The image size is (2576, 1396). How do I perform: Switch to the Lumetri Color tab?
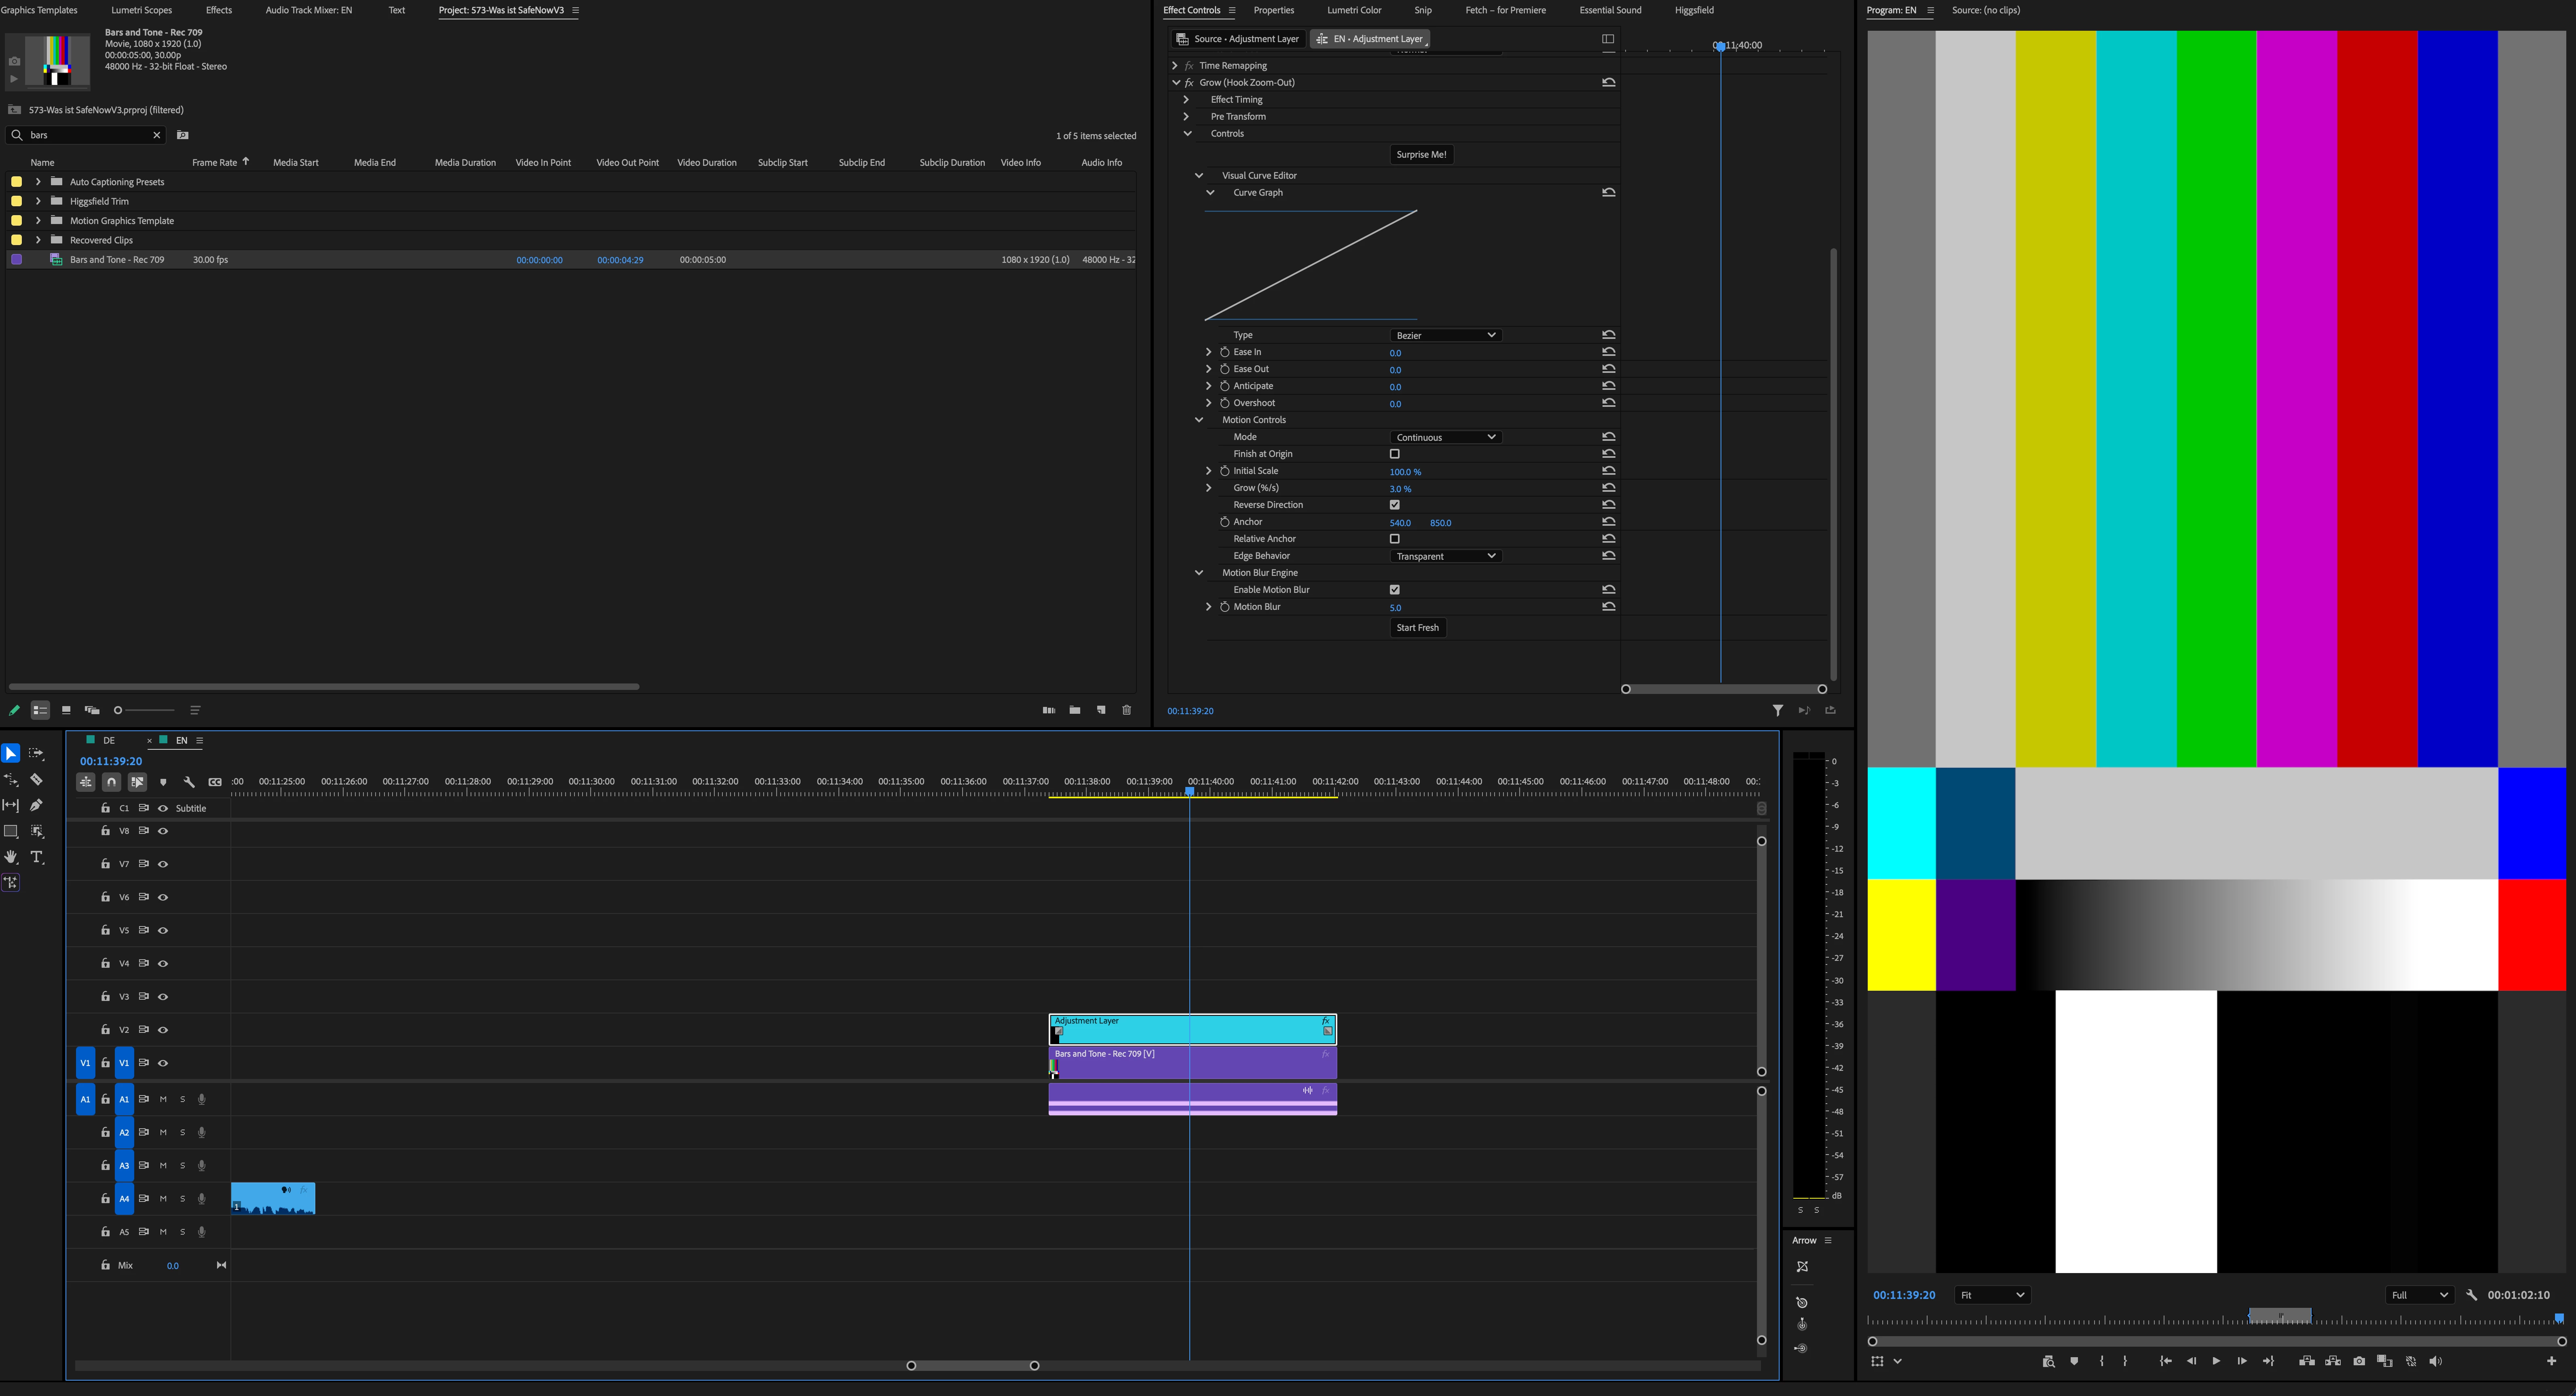(1354, 10)
